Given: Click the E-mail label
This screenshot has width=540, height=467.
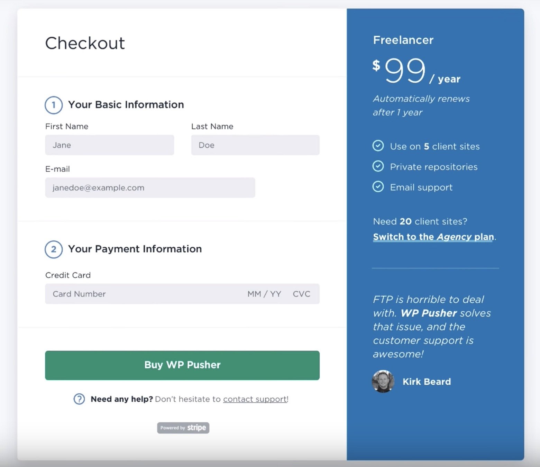Looking at the screenshot, I should [57, 169].
